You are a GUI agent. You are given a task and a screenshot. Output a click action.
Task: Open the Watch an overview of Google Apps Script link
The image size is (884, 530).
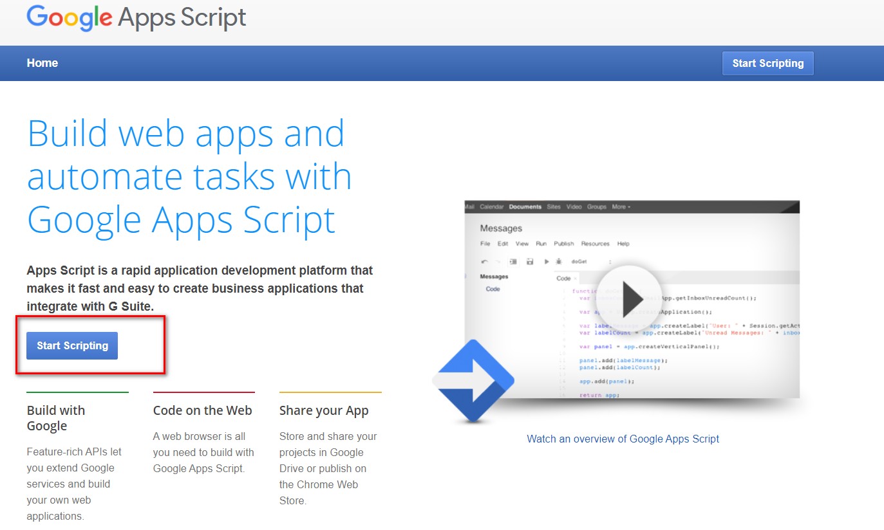pos(623,439)
